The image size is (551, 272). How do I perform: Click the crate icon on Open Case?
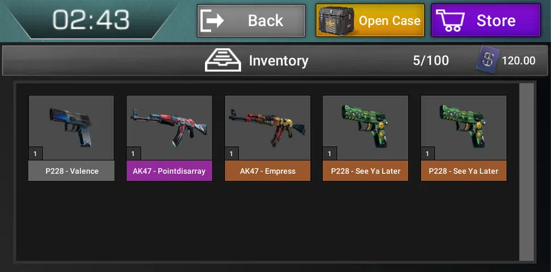(337, 20)
